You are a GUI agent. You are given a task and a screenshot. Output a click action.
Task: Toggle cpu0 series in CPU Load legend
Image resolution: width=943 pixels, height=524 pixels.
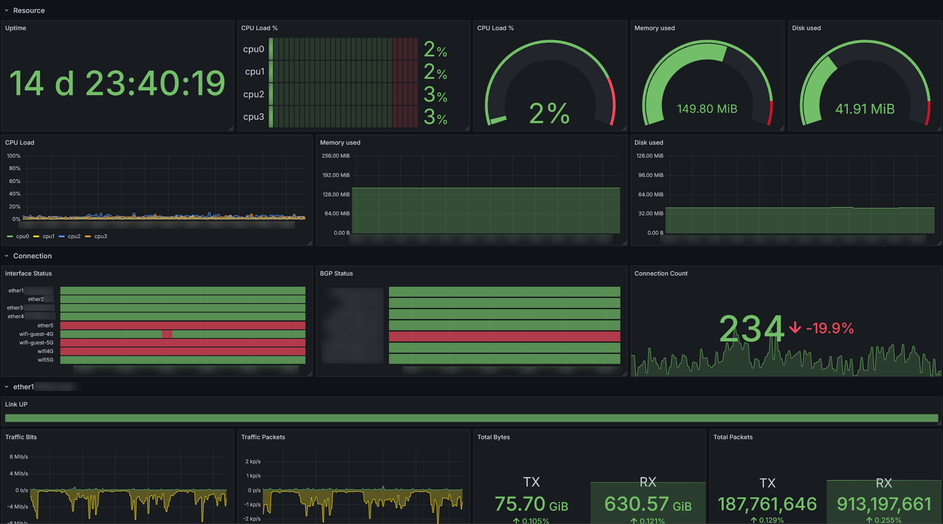pos(22,236)
